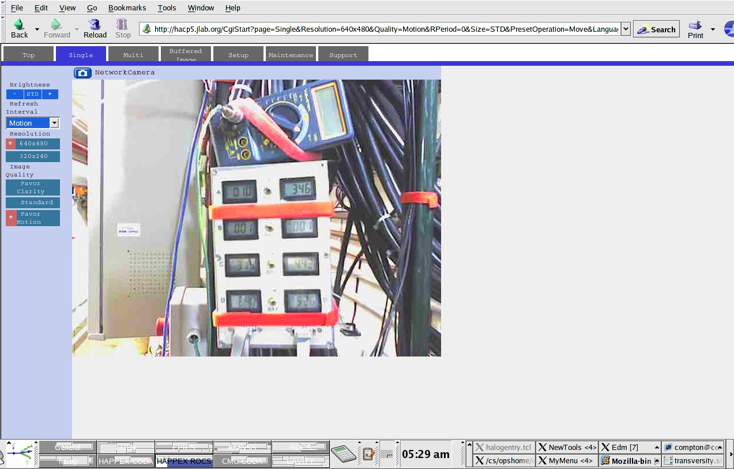Viewport: 734px width, 469px height.
Task: Switch to CMU CODA virtual desktop
Action: pyautogui.click(x=242, y=461)
